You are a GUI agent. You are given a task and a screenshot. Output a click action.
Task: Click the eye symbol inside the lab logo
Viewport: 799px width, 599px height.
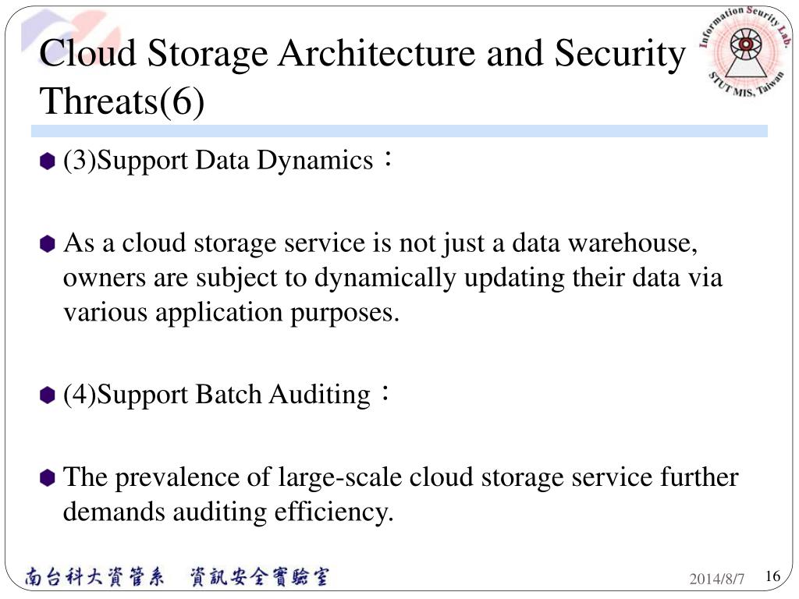click(x=745, y=44)
